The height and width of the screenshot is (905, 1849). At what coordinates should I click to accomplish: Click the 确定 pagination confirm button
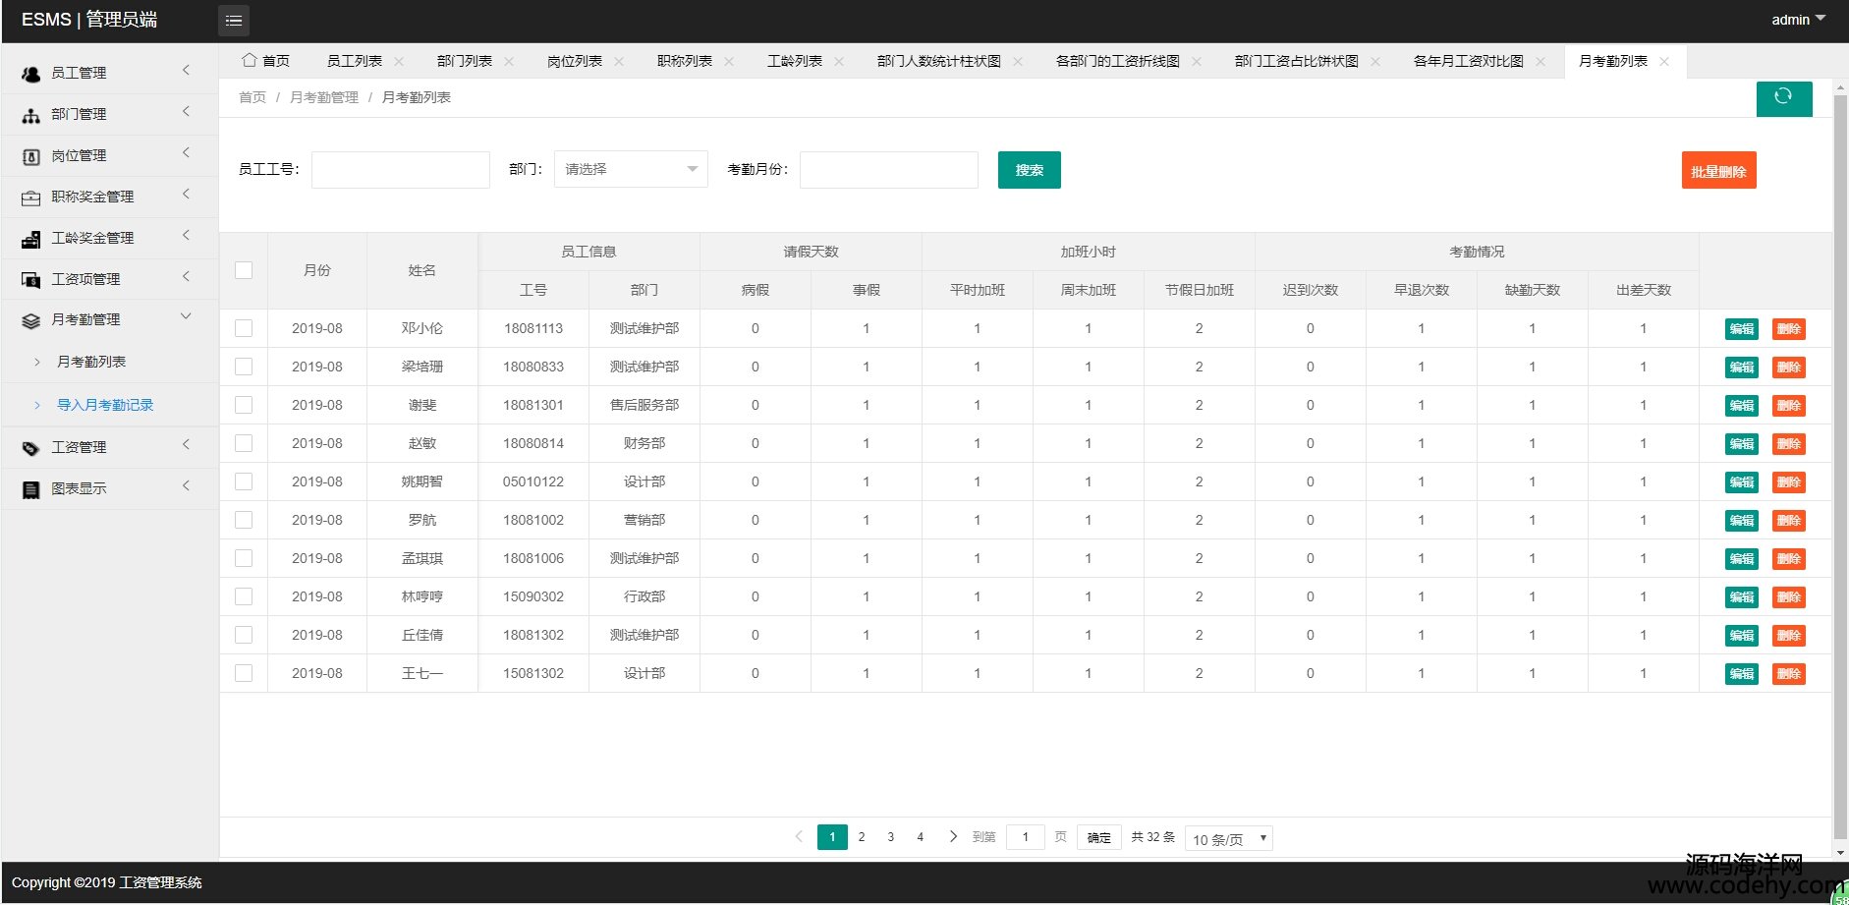[1099, 837]
